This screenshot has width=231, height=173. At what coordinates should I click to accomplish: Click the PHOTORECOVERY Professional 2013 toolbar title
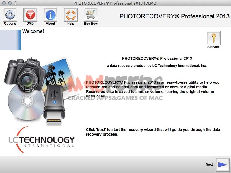174,16
